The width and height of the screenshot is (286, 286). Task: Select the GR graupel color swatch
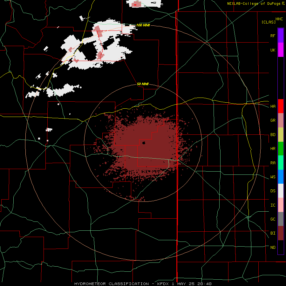(281, 120)
